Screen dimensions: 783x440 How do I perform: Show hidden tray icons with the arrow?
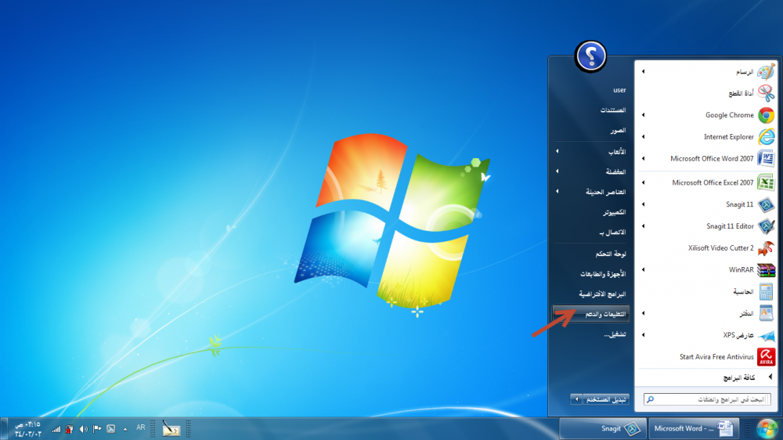(124, 429)
